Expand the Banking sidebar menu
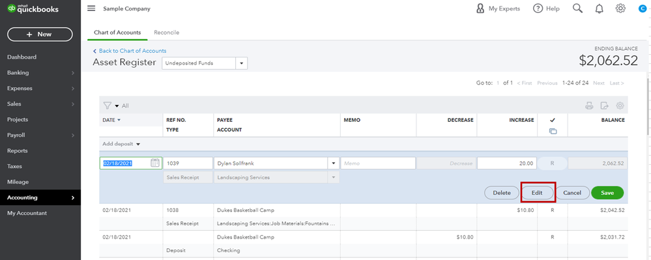Image resolution: width=651 pixels, height=260 pixels. pos(40,73)
